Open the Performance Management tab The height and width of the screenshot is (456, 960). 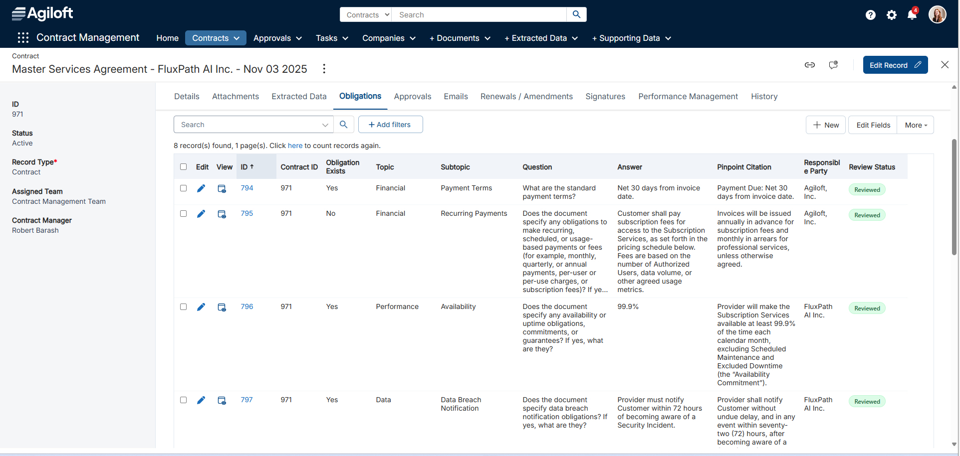688,97
